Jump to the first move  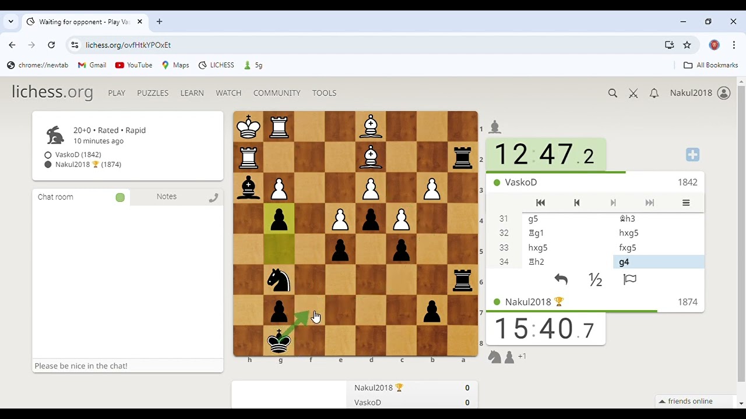point(540,203)
